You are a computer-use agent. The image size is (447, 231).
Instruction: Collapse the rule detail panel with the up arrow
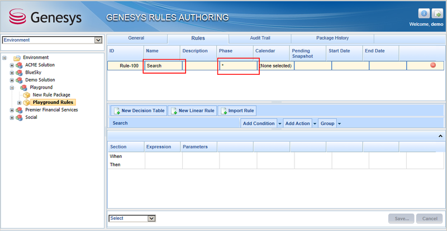440,136
